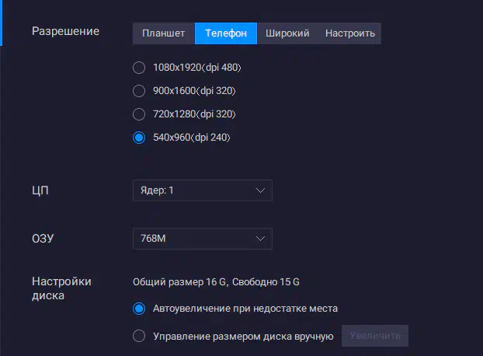Click the Настройки диска label

(x=61, y=288)
